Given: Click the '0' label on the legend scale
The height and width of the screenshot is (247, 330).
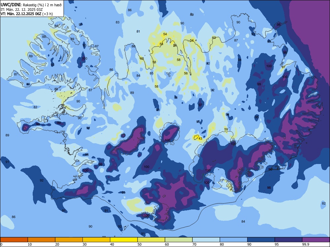Looking at the screenshot, I should [x=1, y=244].
